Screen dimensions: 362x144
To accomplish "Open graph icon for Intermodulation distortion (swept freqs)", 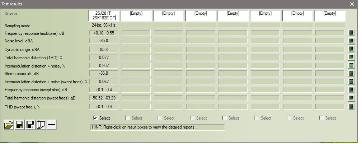I will [x=351, y=82].
